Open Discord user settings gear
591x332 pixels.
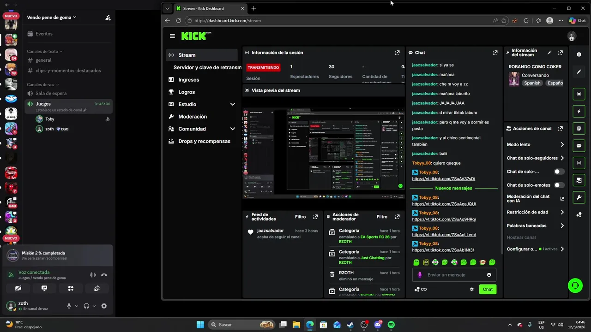point(104,306)
